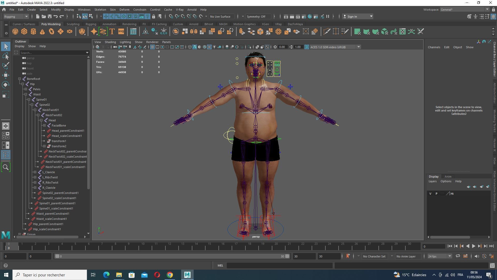
Task: Toggle P playback box on layer Hi
Action: point(436,194)
